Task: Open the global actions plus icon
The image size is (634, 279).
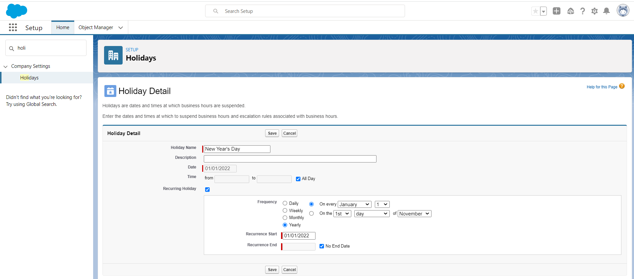Action: pos(556,11)
